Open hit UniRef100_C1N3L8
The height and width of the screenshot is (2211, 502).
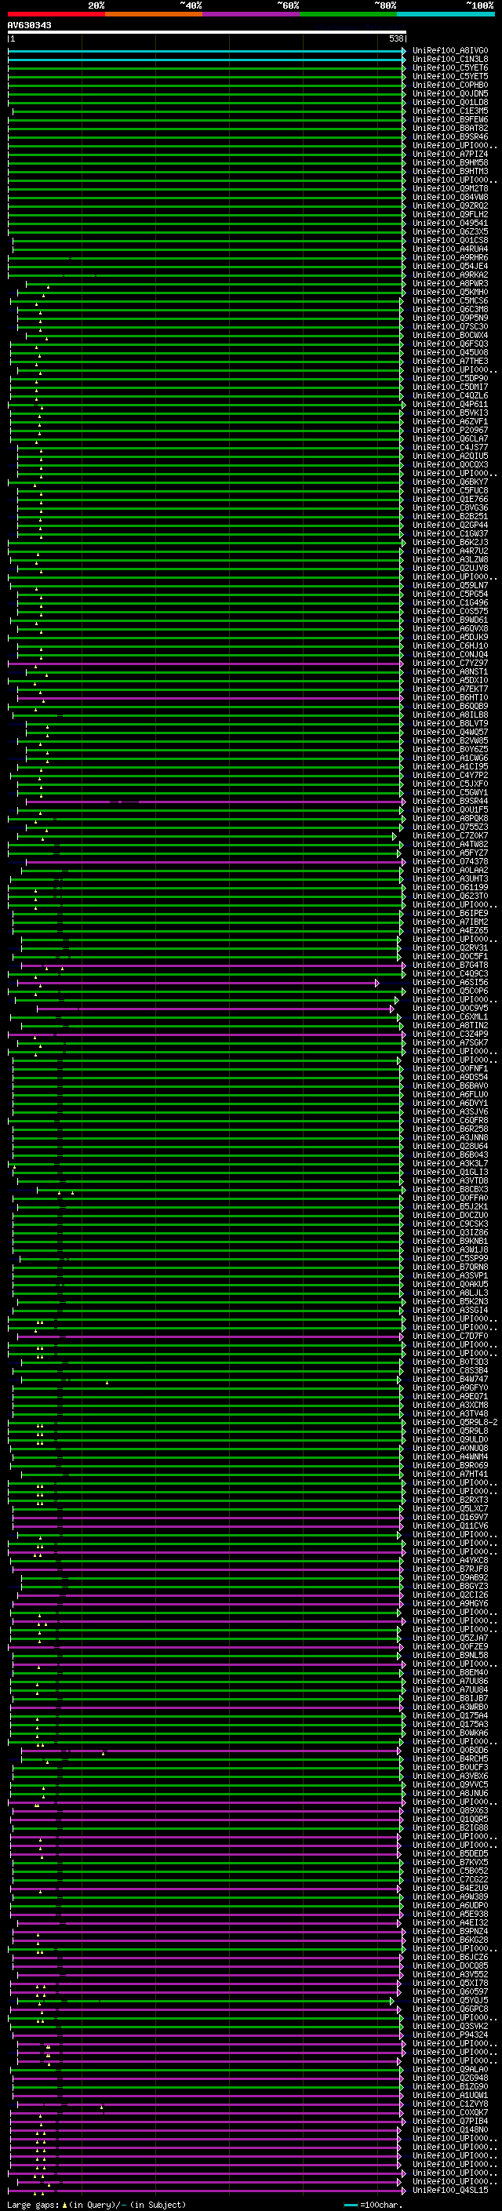[450, 60]
